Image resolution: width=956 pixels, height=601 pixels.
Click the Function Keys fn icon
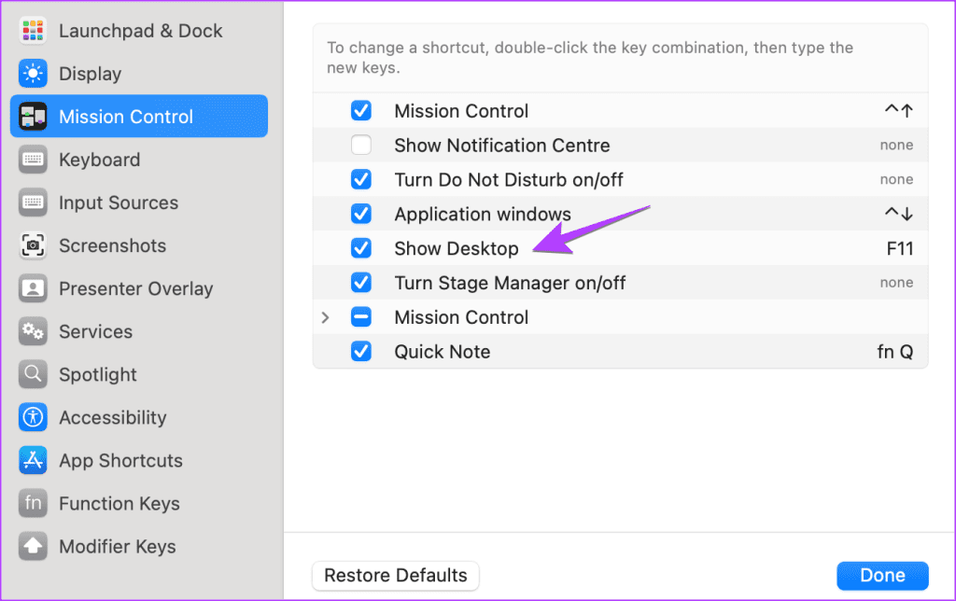click(x=32, y=503)
